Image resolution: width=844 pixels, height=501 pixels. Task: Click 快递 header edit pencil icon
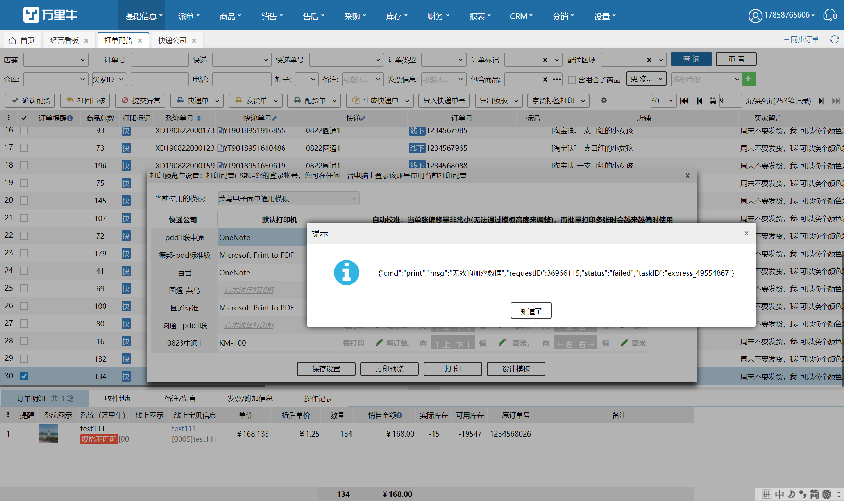tap(363, 118)
